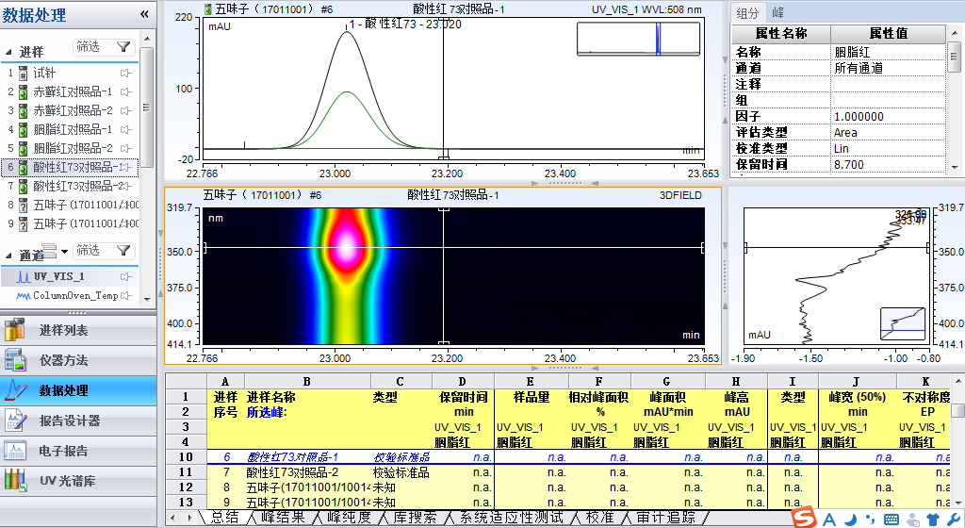
Task: Click the unknown-sample icon of injection 9
Action: [x=23, y=224]
